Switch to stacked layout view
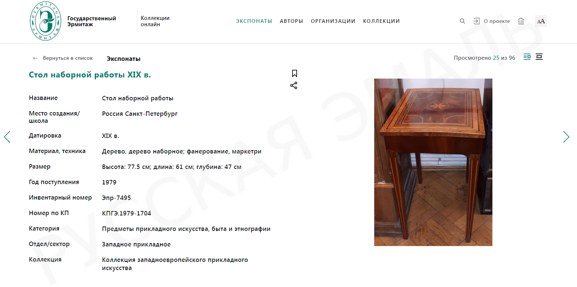577x287 pixels. tap(539, 57)
